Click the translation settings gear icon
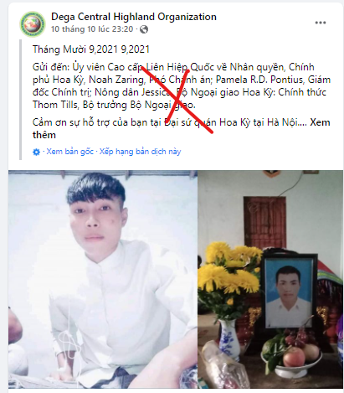This screenshot has height=393, width=344. (x=36, y=152)
